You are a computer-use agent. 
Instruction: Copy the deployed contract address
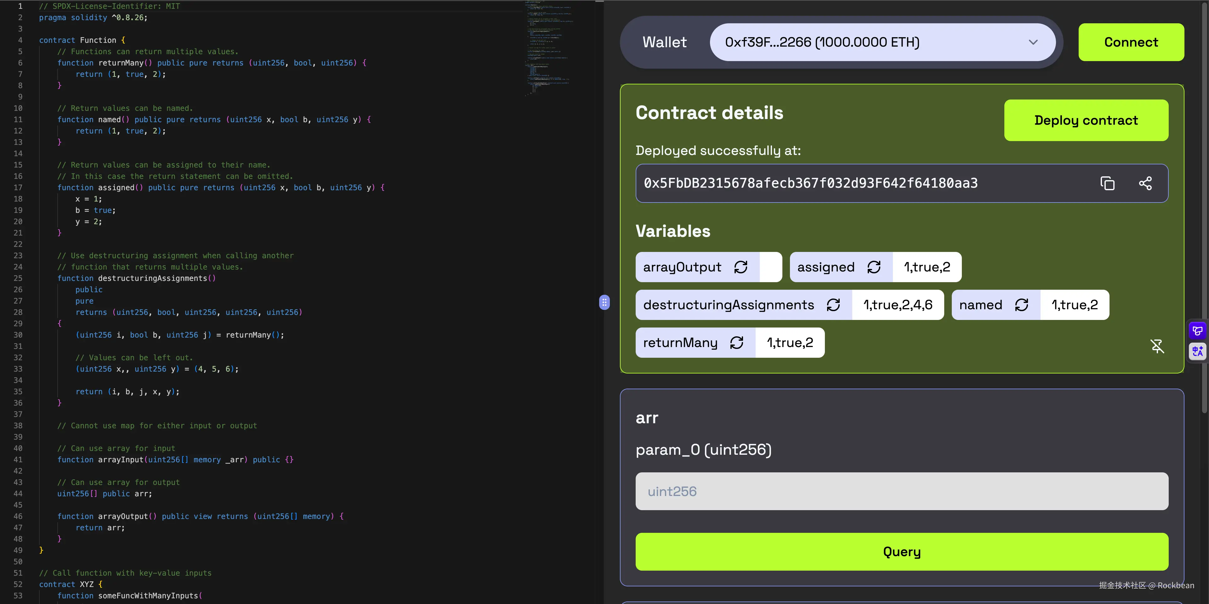(1107, 183)
